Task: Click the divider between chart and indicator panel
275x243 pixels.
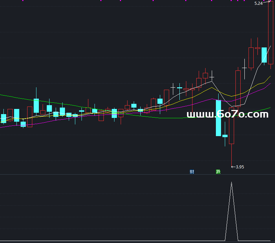Action: [x=137, y=174]
